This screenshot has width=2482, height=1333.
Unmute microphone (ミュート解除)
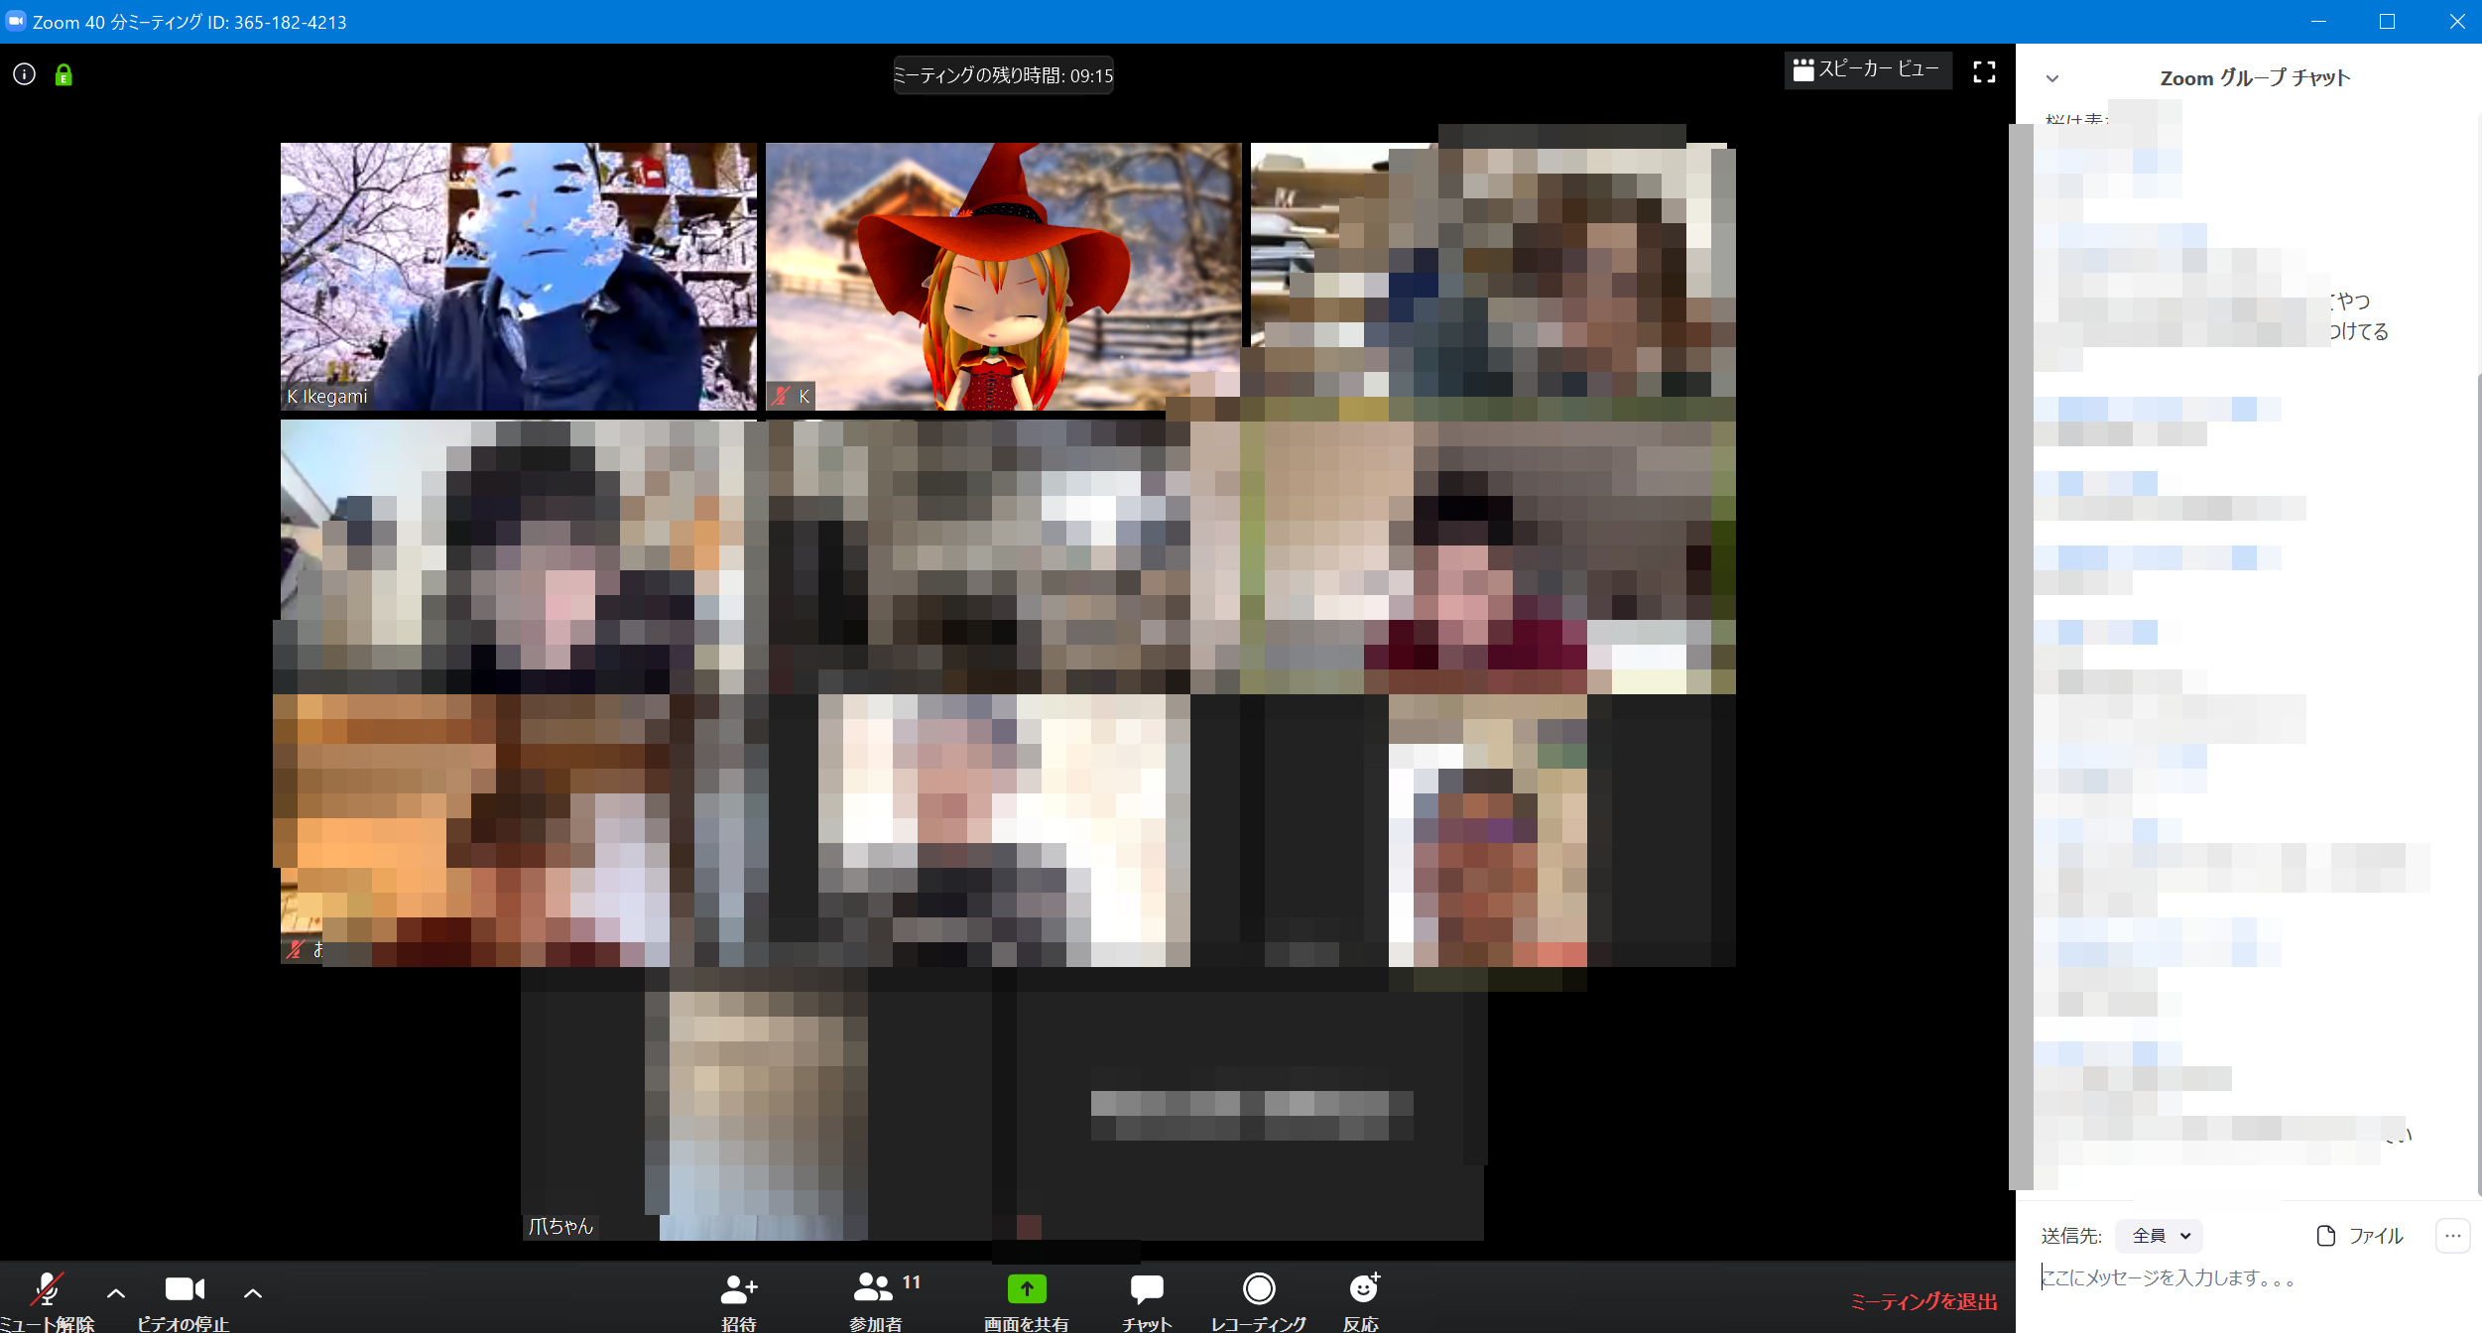coord(47,1301)
